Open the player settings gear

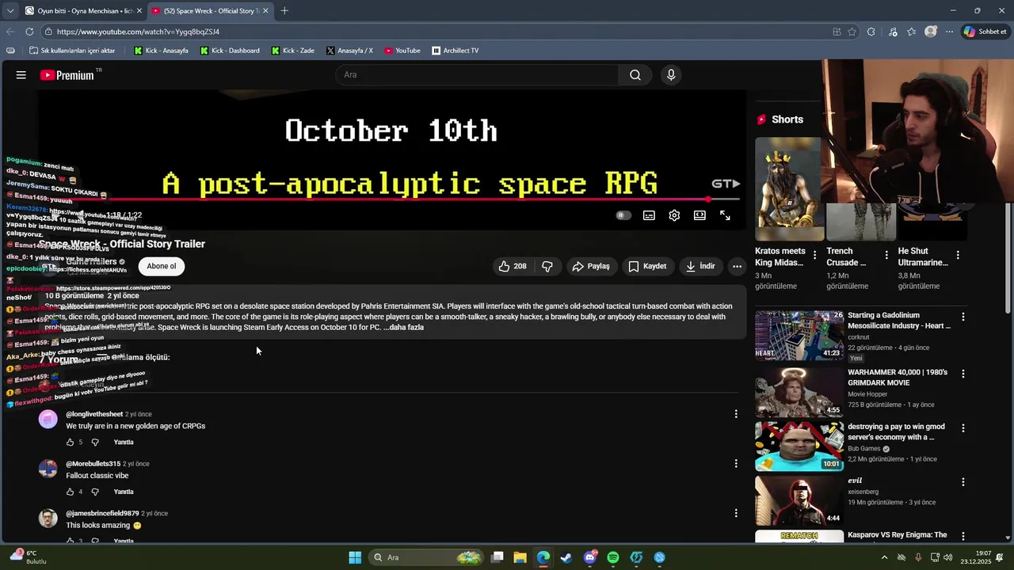coord(674,215)
